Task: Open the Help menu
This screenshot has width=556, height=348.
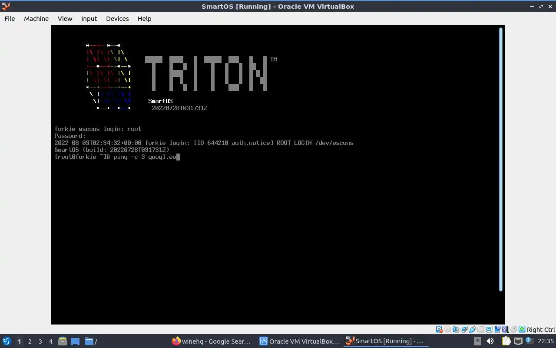Action: 144,18
